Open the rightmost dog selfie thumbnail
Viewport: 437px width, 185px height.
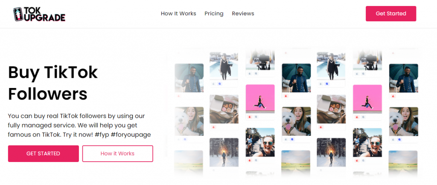coord(404,121)
